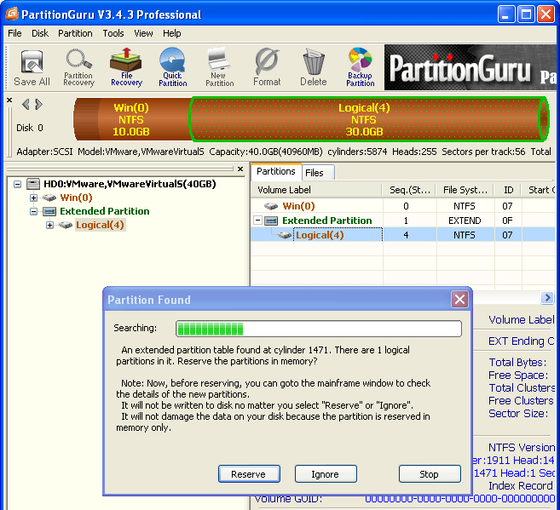Close the left tree pane
Viewport: 560px width, 510px height.
click(240, 169)
